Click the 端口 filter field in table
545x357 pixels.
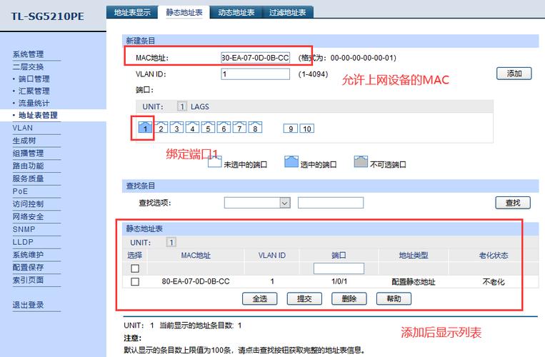coord(339,268)
